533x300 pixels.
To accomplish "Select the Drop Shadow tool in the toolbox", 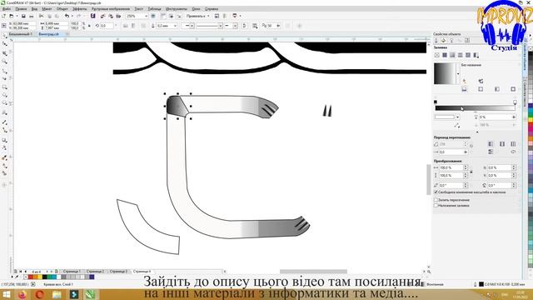I will 4,140.
